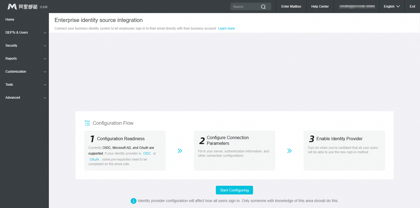Screen dimensions: 420x208
Task: Open Enter Mailbox
Action: (291, 7)
